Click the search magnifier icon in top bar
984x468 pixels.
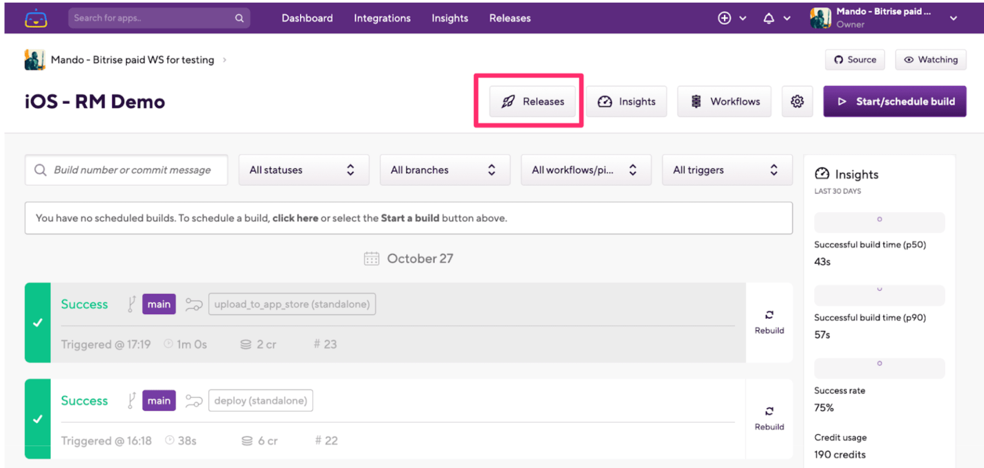click(239, 18)
